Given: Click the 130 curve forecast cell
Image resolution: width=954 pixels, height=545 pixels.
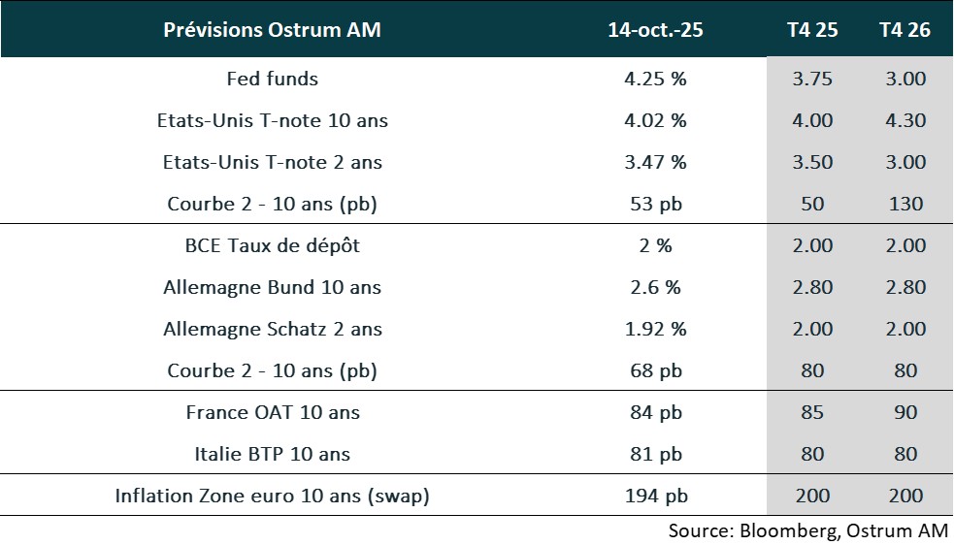Looking at the screenshot, I should click(x=905, y=204).
